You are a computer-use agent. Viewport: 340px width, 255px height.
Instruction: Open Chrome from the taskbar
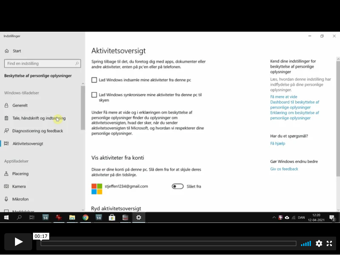coord(85,217)
